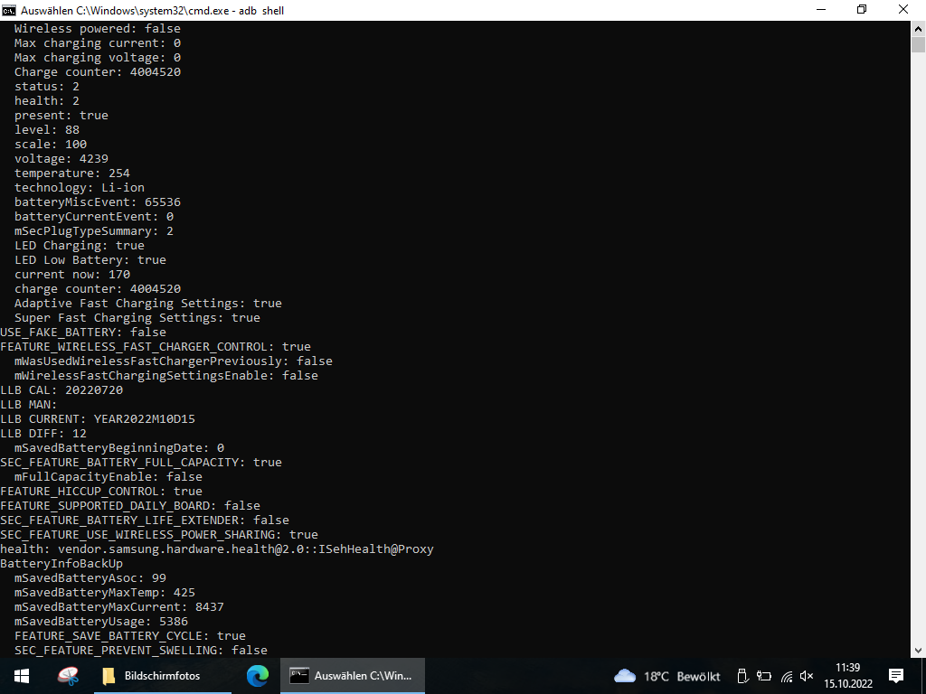The width and height of the screenshot is (926, 694).
Task: Open the weather widget showing 18°C Bewölkt
Action: (667, 676)
